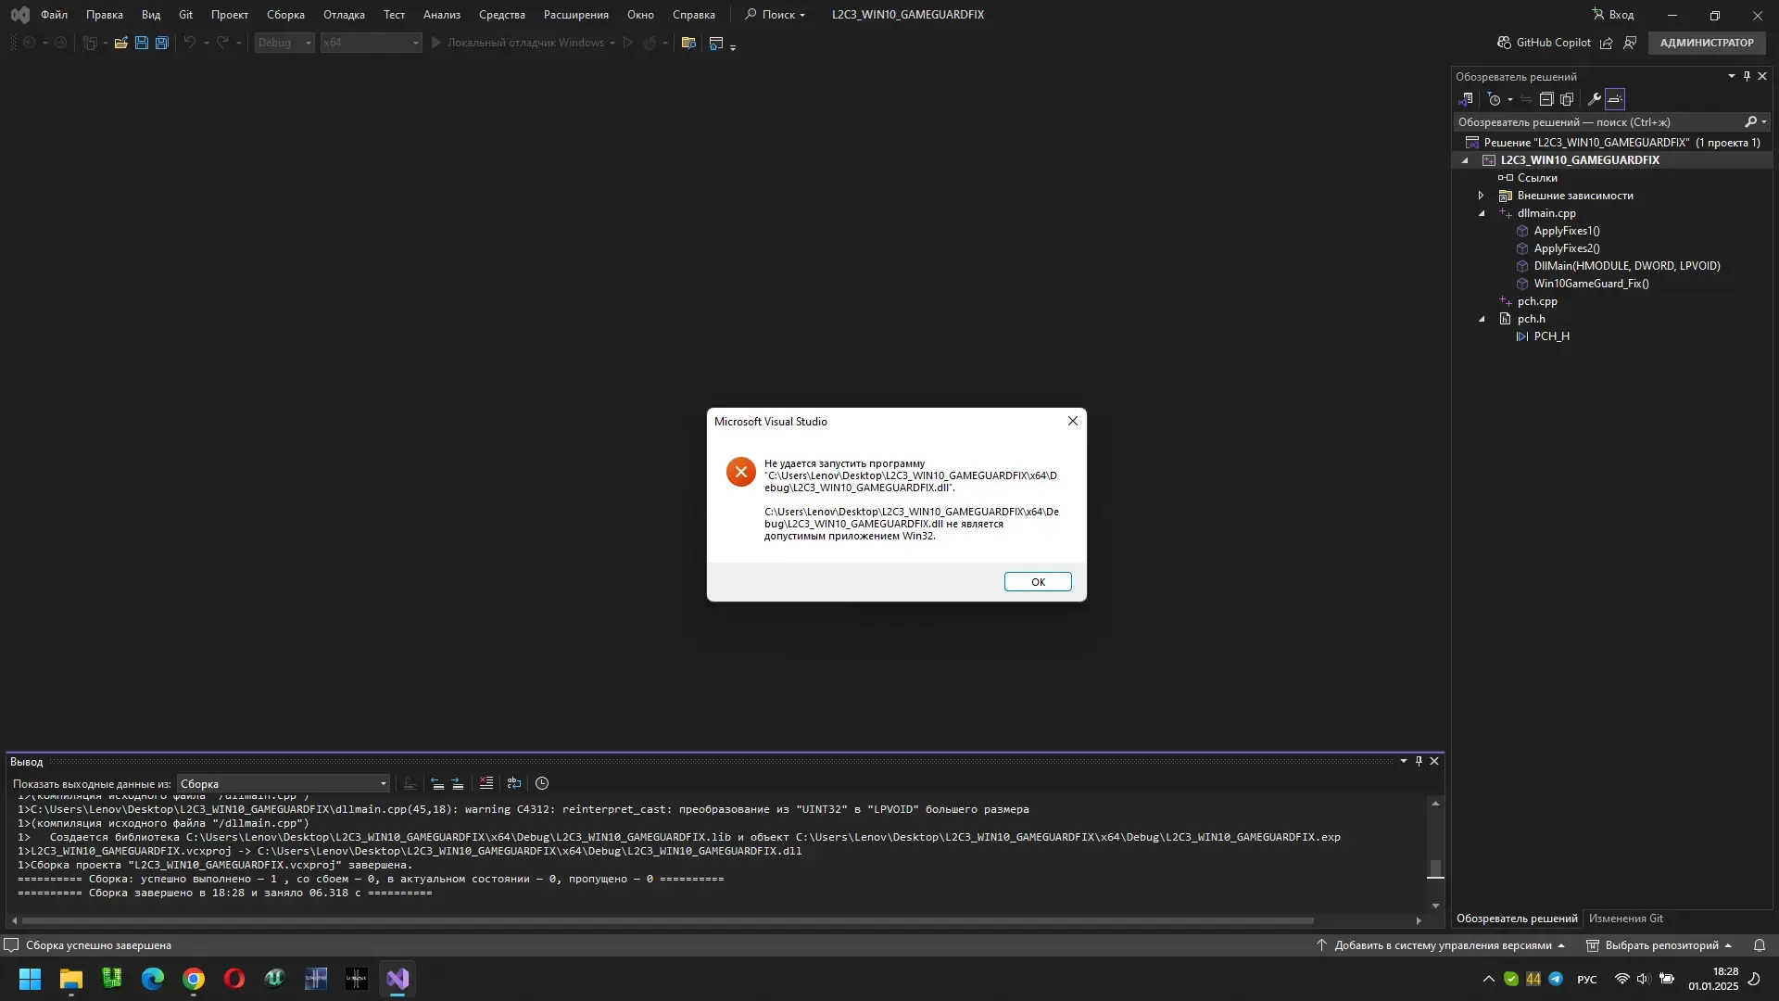Click the clock timestamp icon in Output toolbar
The height and width of the screenshot is (1001, 1779).
tap(542, 784)
